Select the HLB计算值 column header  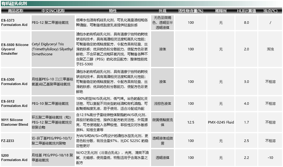[246, 11]
